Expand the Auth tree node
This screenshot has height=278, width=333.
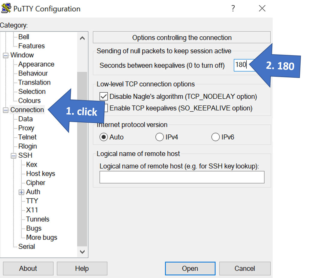coord(21,192)
